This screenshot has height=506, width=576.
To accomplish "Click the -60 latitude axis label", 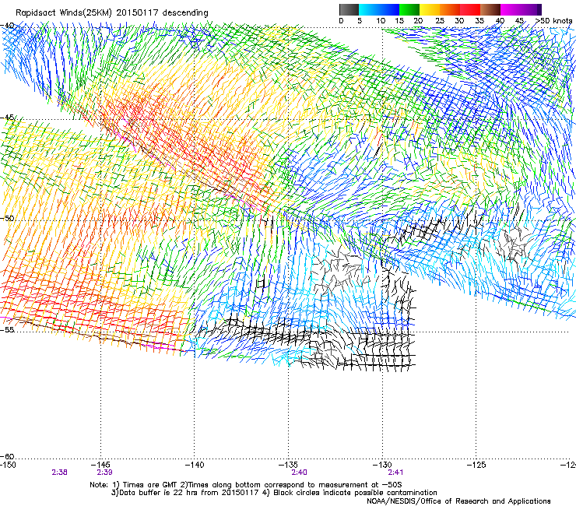I will pos(7,456).
